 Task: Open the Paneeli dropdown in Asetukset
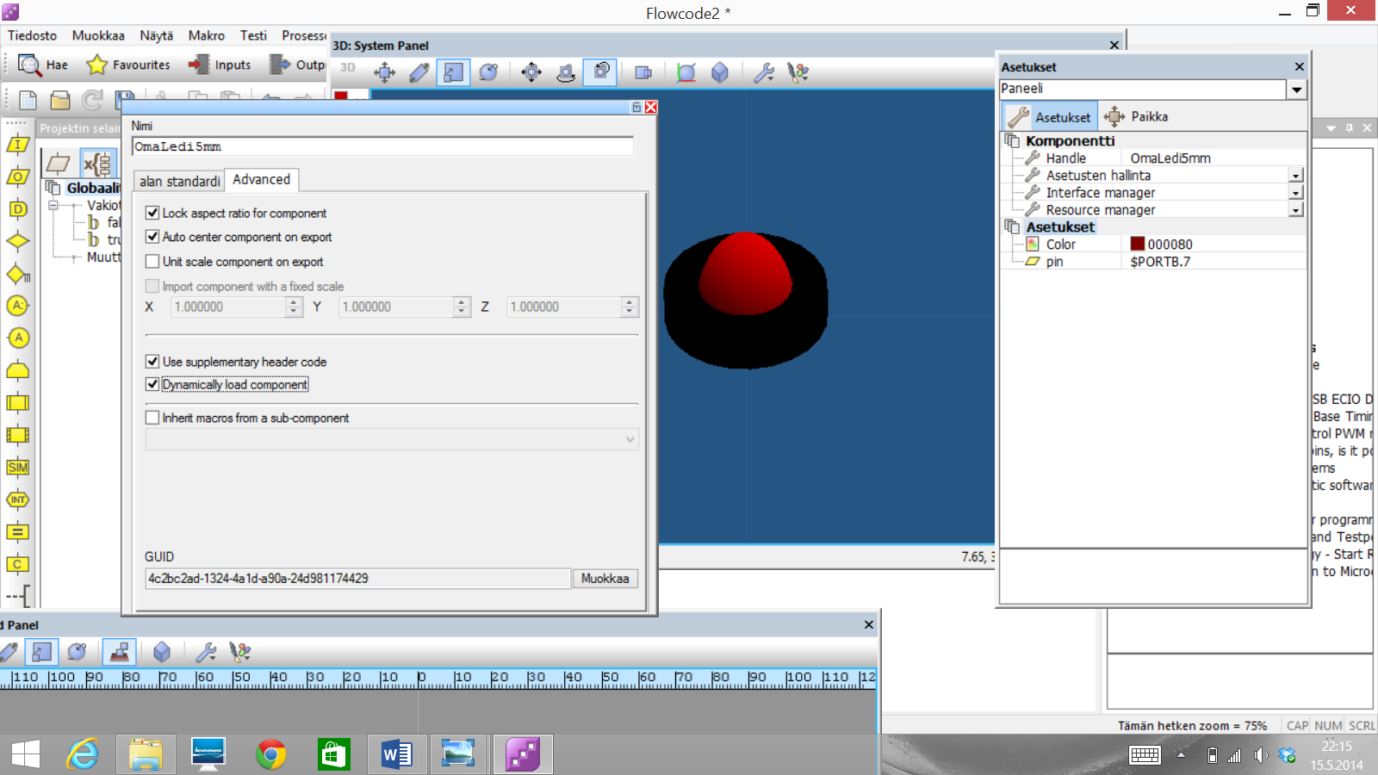click(x=1296, y=90)
